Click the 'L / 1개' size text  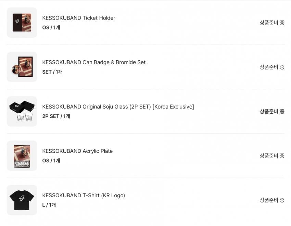[x=49, y=205]
